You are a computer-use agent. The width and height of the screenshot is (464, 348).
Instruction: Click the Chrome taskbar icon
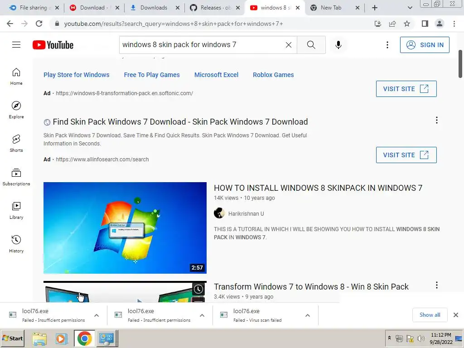[85, 338]
